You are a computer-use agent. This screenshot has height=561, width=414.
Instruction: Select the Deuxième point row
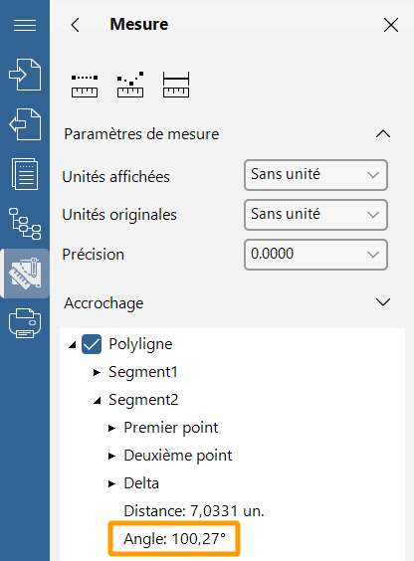pyautogui.click(x=178, y=456)
